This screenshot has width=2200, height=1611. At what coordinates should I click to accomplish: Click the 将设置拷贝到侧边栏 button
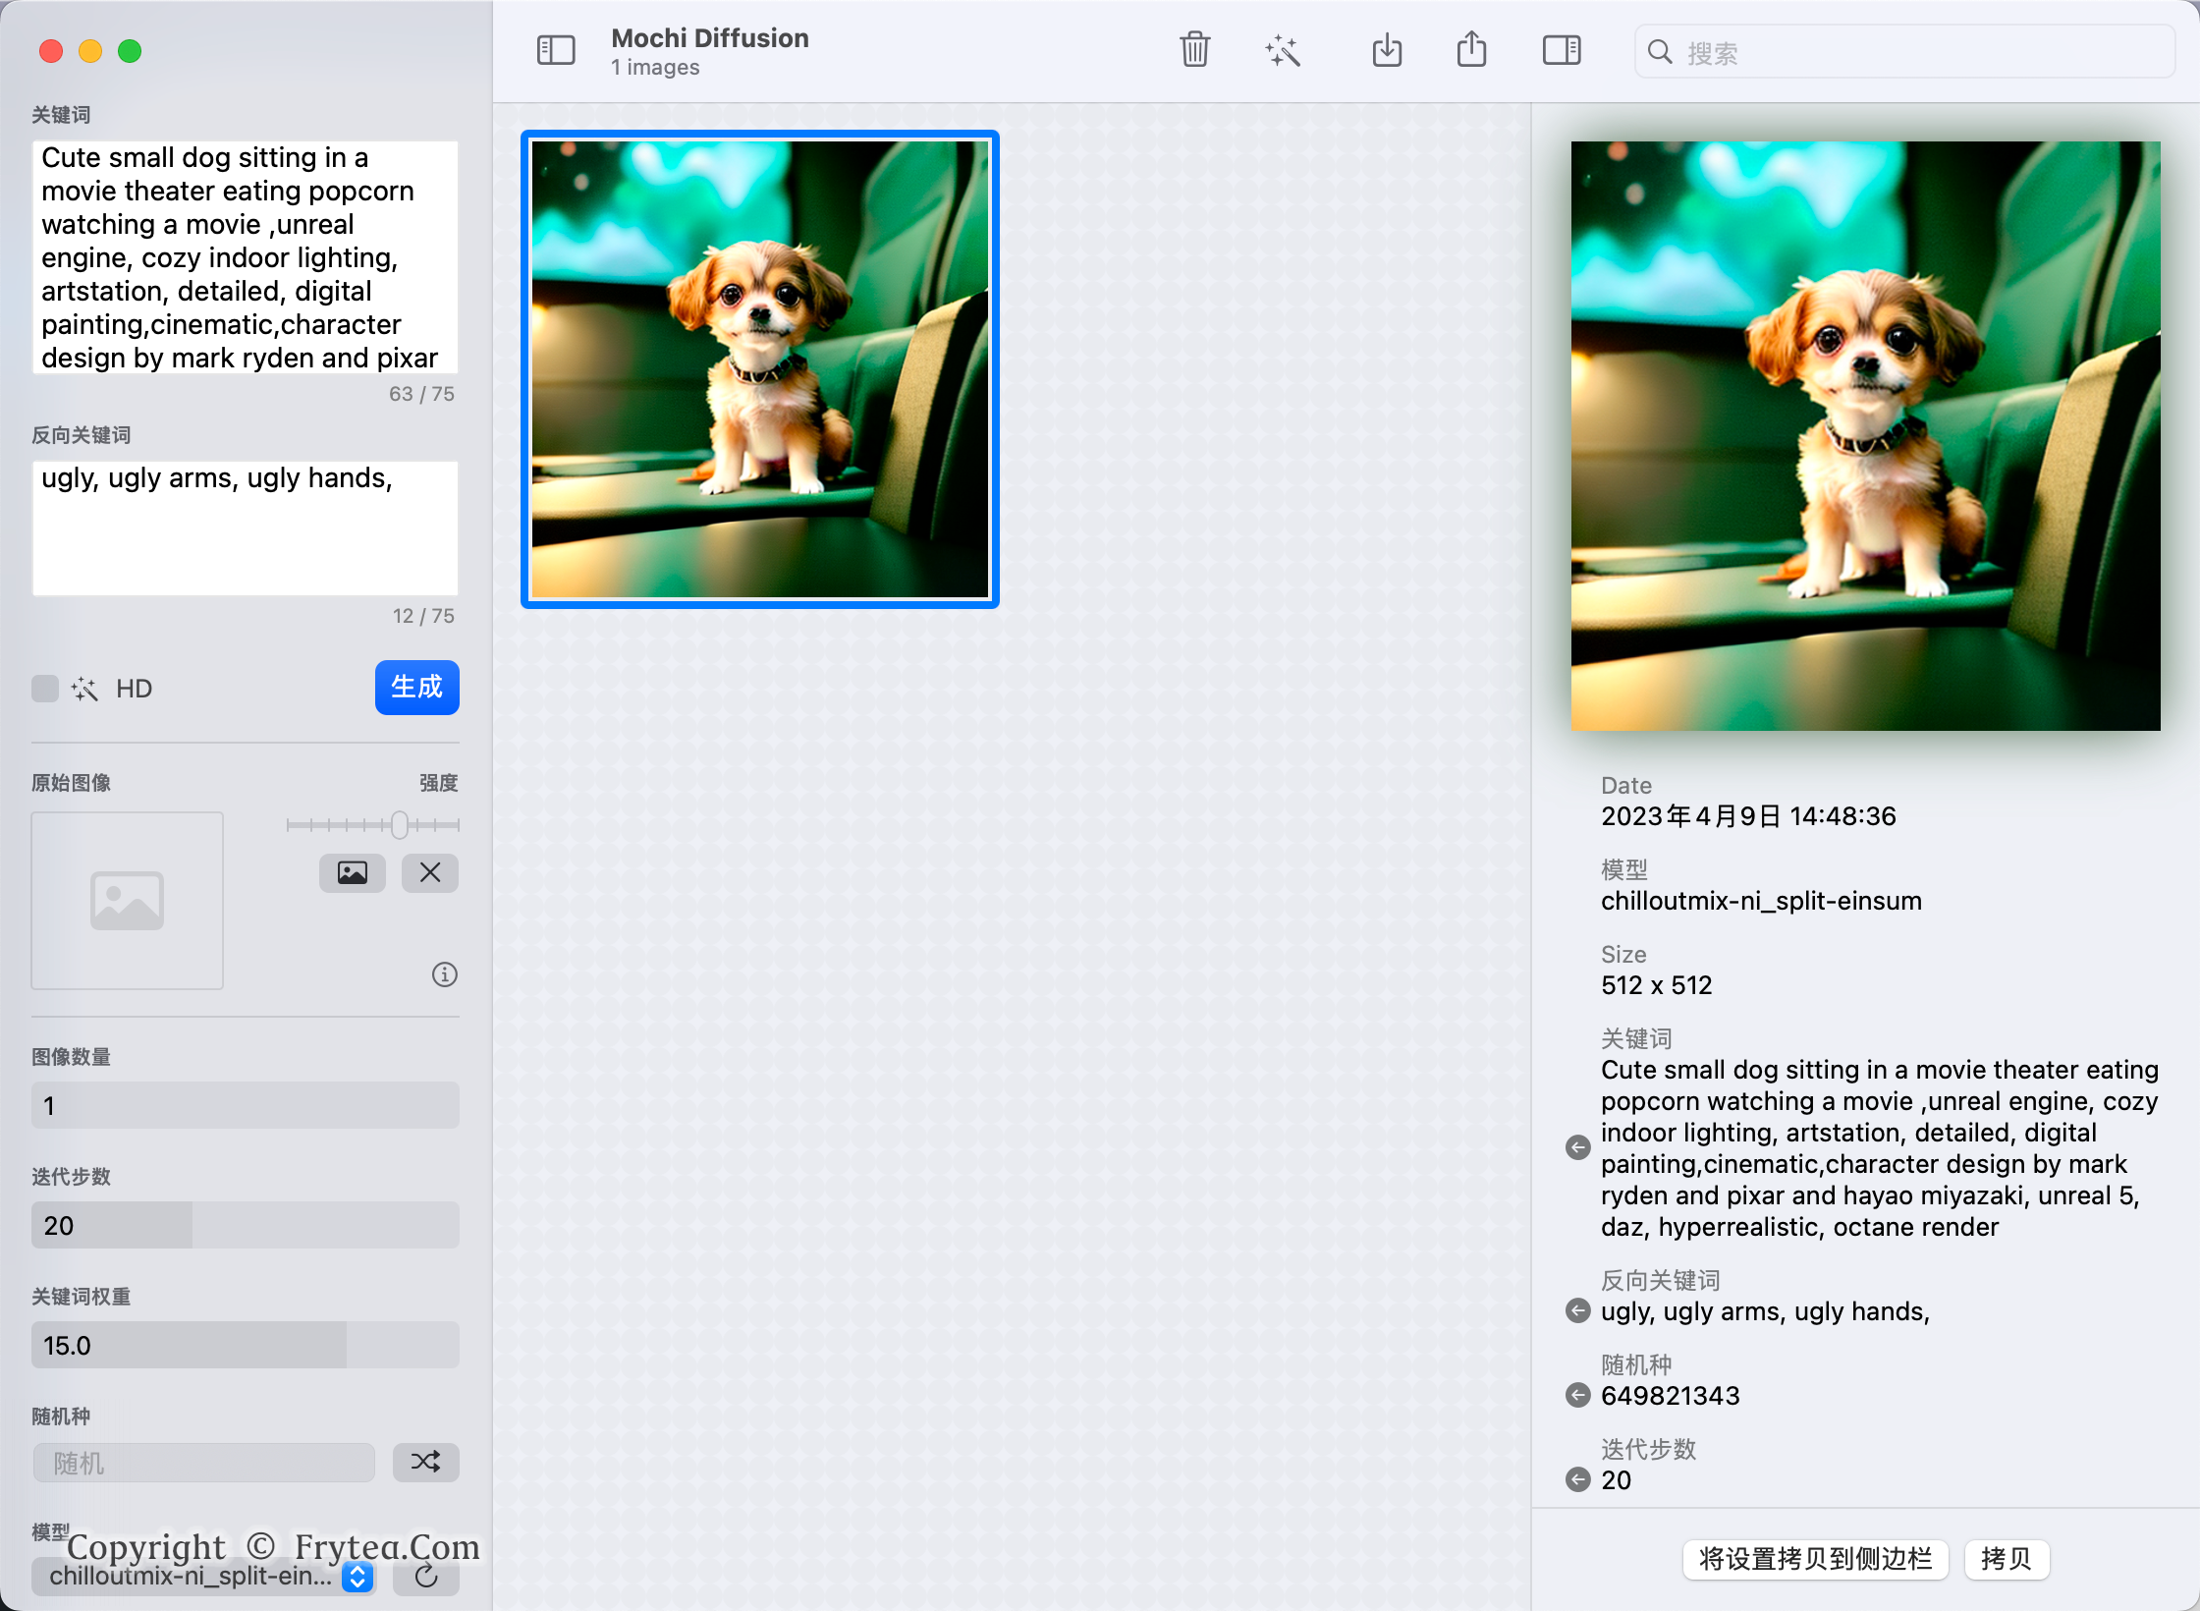tap(1814, 1558)
